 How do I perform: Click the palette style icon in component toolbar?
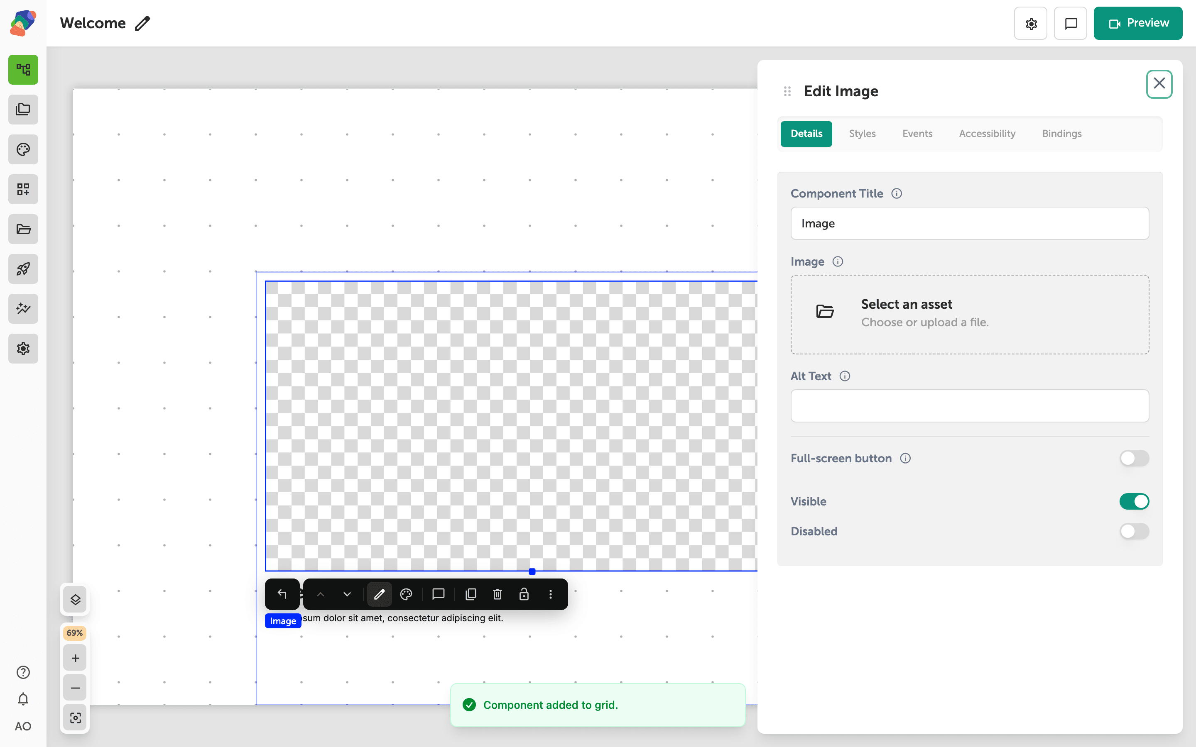(x=406, y=594)
